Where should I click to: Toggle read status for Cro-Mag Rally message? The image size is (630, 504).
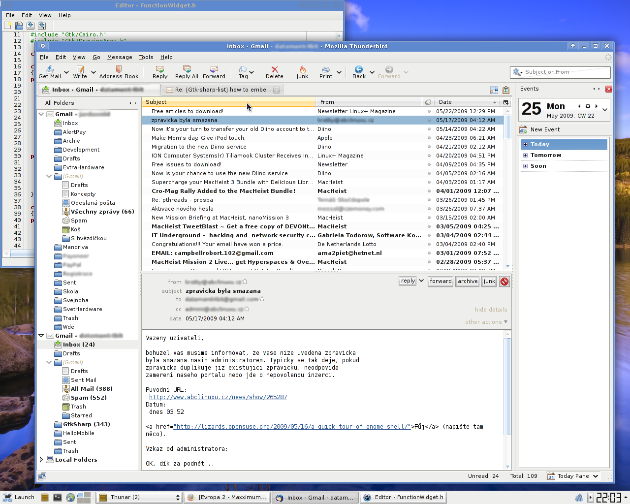click(x=429, y=191)
